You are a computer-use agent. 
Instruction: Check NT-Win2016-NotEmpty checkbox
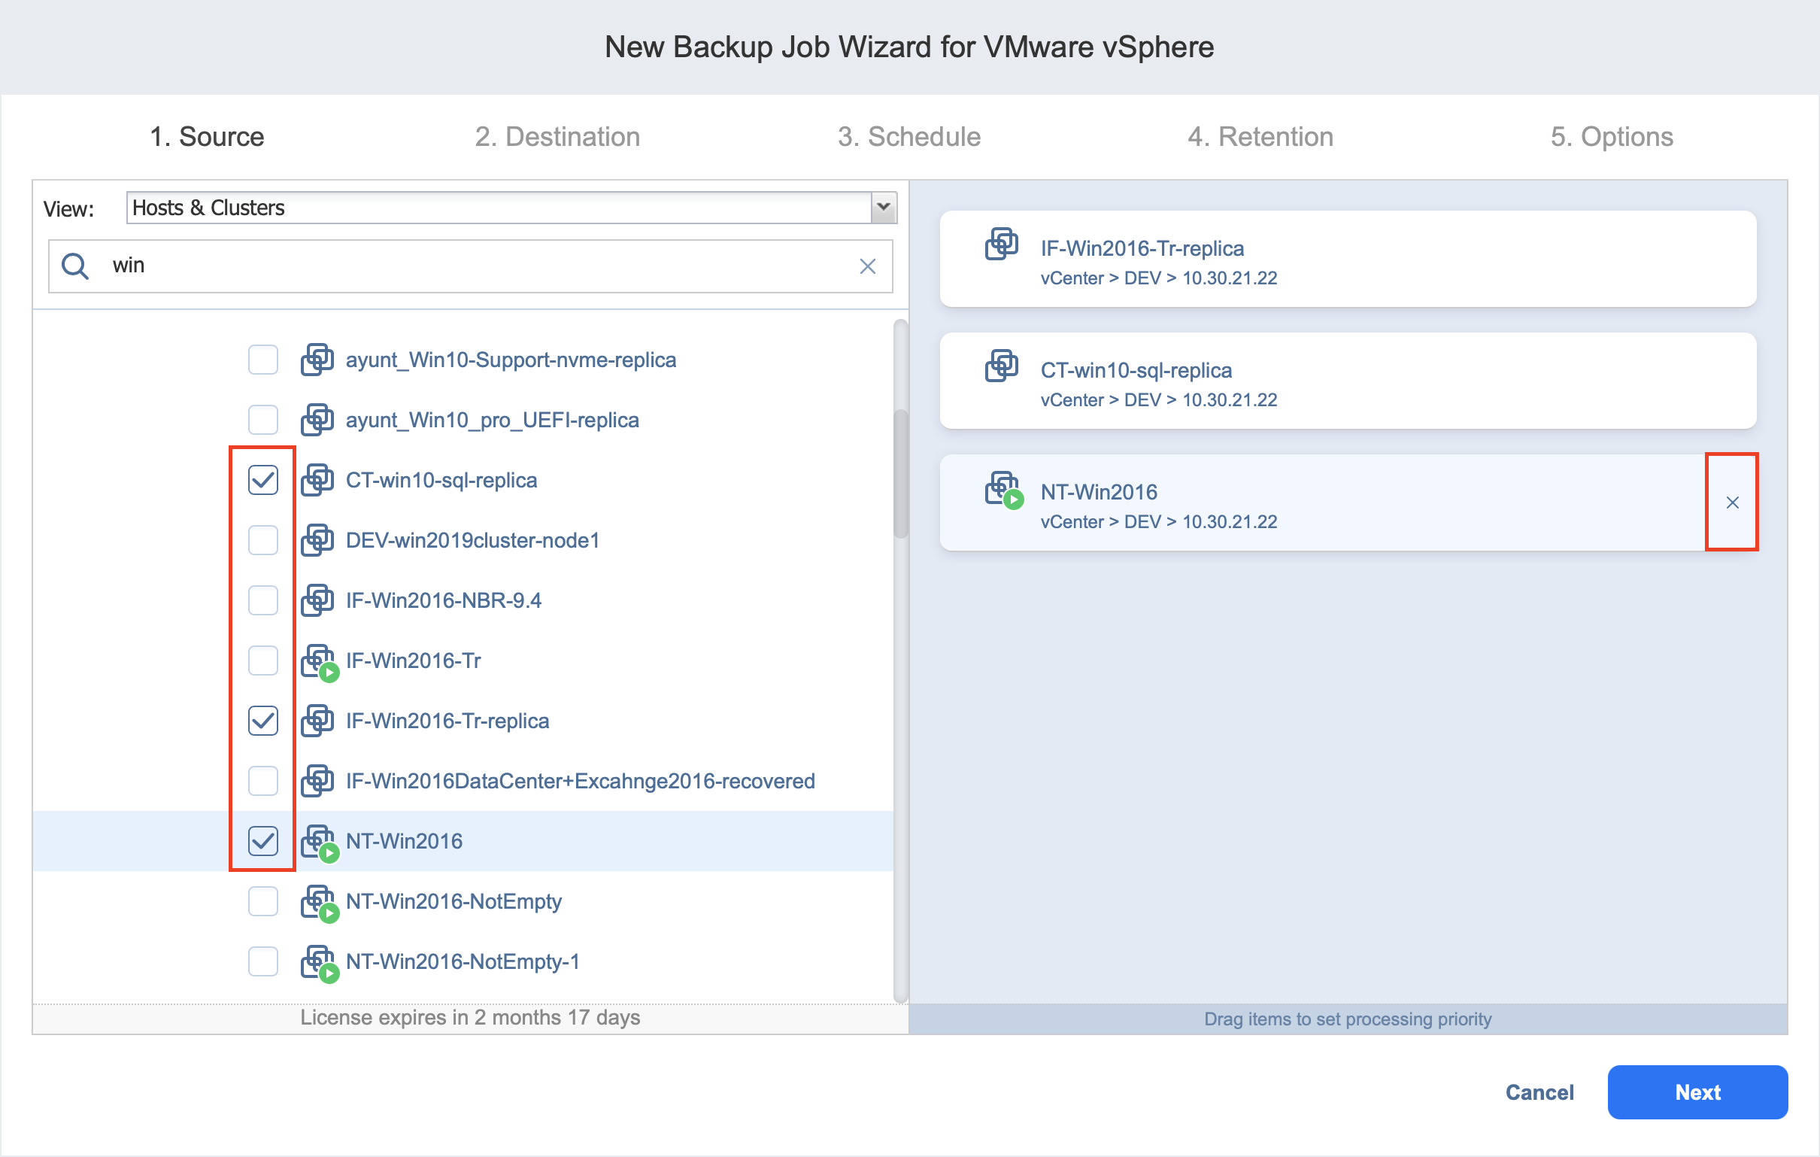click(x=263, y=901)
